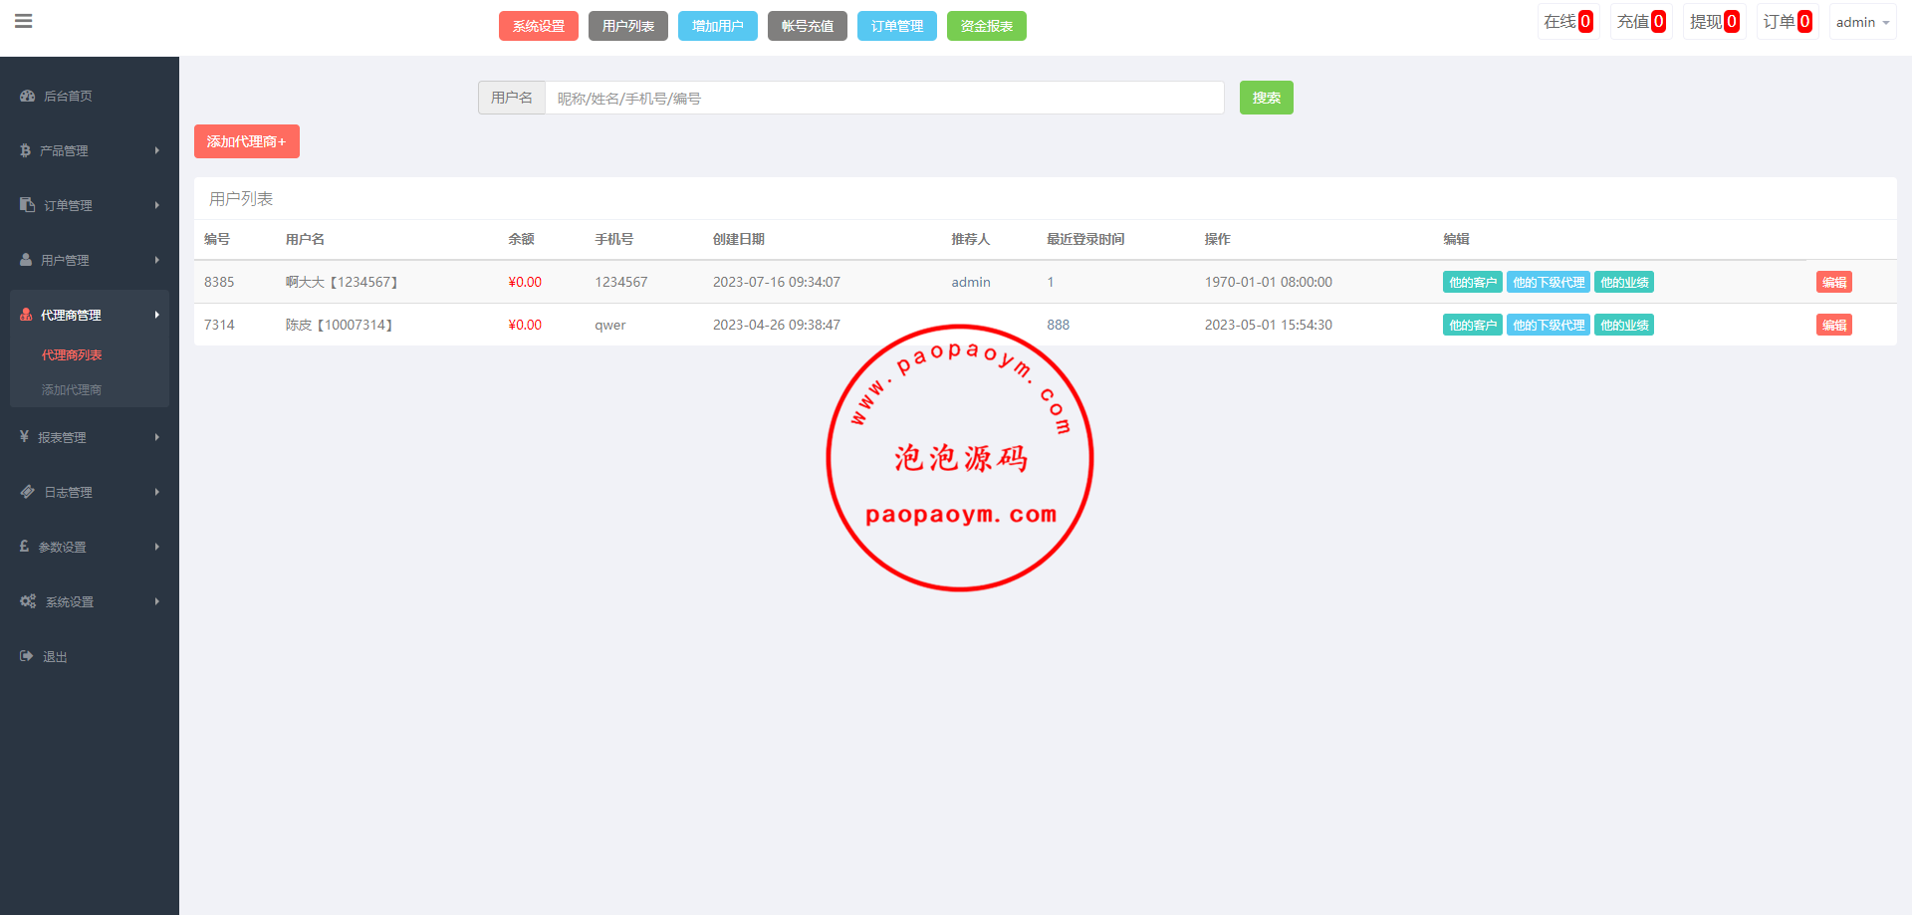
Task: Click 编辑 for agent 7314 陈皮
Action: point(1833,326)
